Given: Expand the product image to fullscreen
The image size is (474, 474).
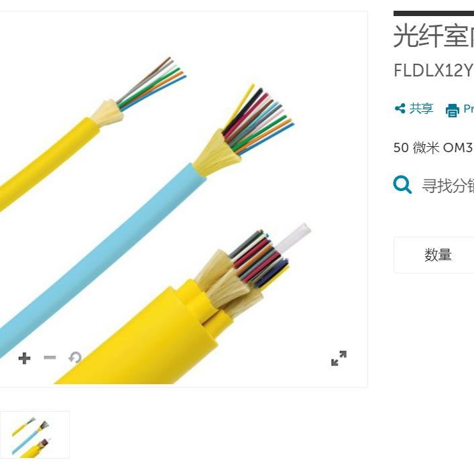Looking at the screenshot, I should (339, 358).
